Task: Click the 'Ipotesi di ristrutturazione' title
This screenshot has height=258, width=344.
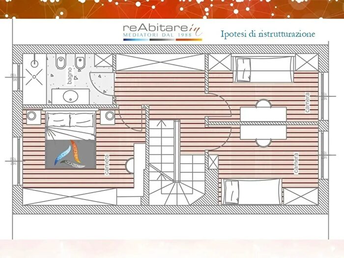Action: click(268, 34)
